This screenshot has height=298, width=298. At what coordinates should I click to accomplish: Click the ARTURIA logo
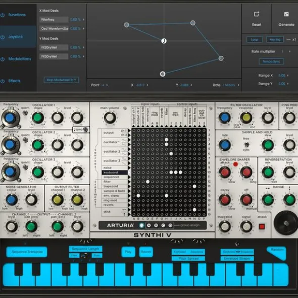coord(120,225)
